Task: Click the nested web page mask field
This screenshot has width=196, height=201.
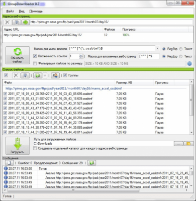Action: [x=149, y=56]
